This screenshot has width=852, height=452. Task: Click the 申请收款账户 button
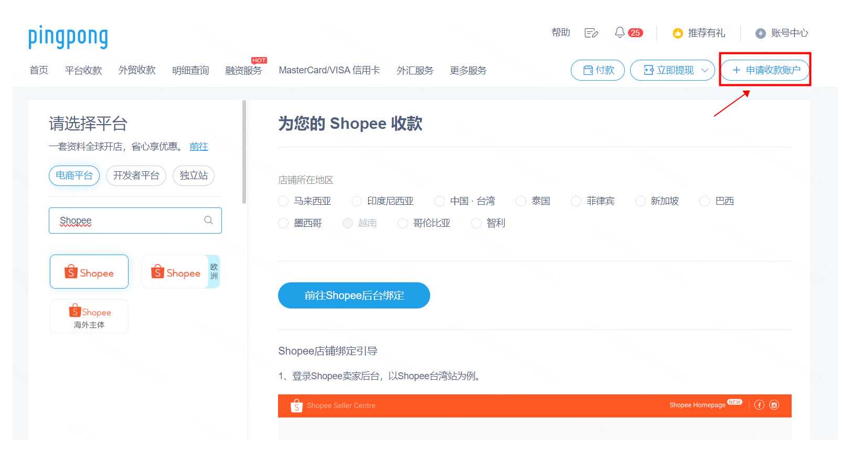coord(765,70)
